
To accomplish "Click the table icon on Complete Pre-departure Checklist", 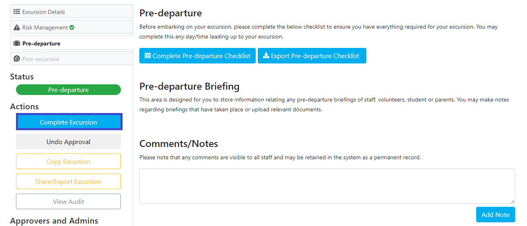I will pyautogui.click(x=148, y=56).
